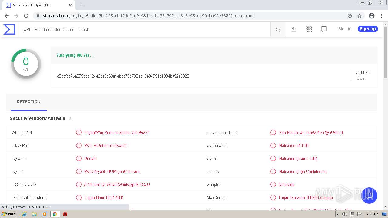Click Trojan.Heur!.002120B1 result

pyautogui.click(x=104, y=197)
